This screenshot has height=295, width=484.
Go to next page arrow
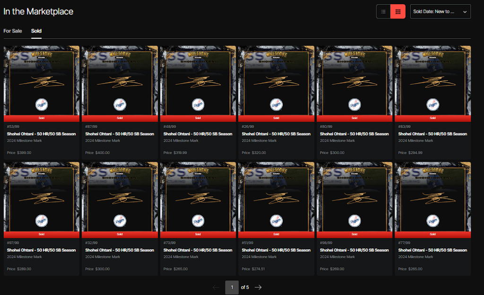pyautogui.click(x=258, y=287)
